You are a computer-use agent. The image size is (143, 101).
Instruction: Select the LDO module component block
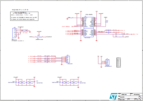14,33
